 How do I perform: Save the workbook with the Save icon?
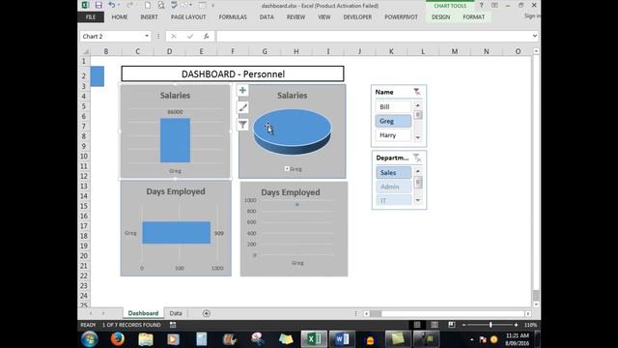(x=98, y=5)
